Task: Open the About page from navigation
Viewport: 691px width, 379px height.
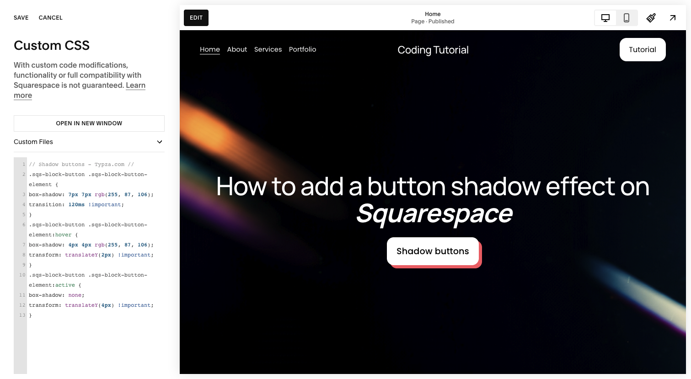Action: click(237, 49)
